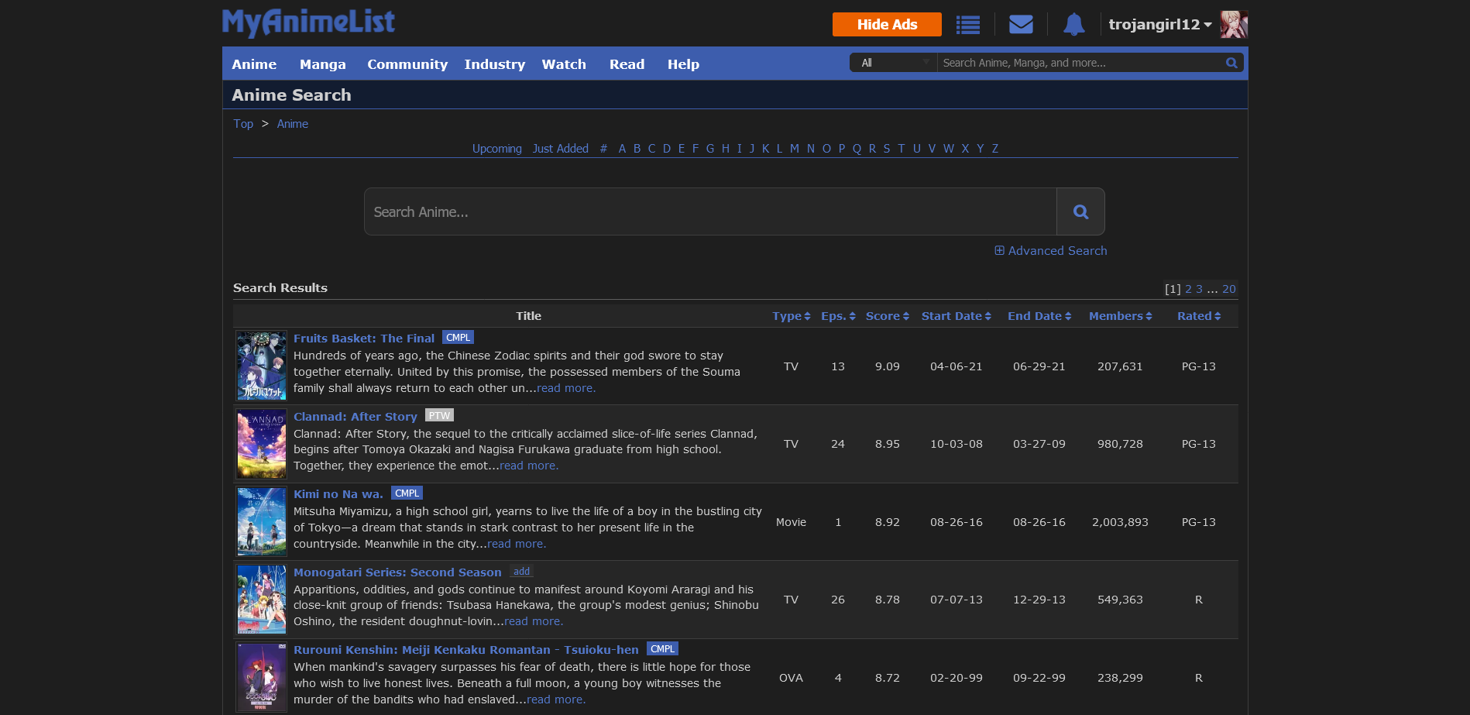
Task: Toggle the PTW status badge for Clannad
Action: pos(439,416)
